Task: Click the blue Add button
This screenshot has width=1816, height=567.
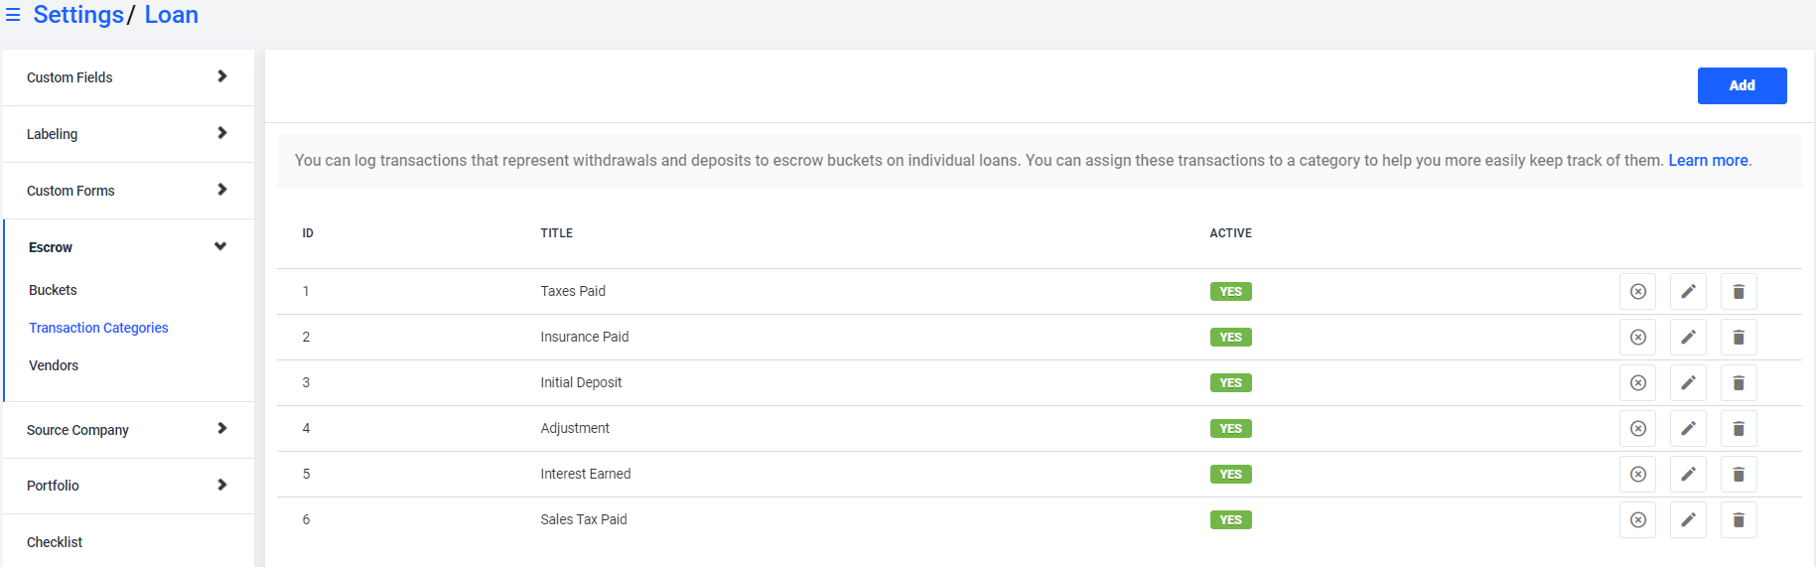Action: (1742, 85)
